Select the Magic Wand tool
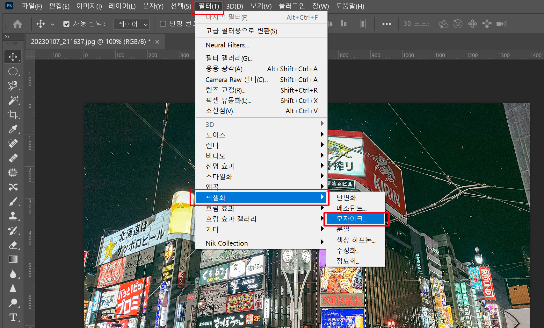544x328 pixels. coord(13,100)
